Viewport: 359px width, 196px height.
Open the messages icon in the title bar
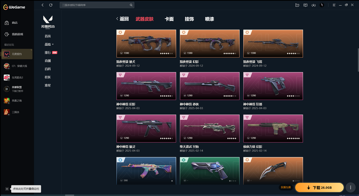[305, 5]
